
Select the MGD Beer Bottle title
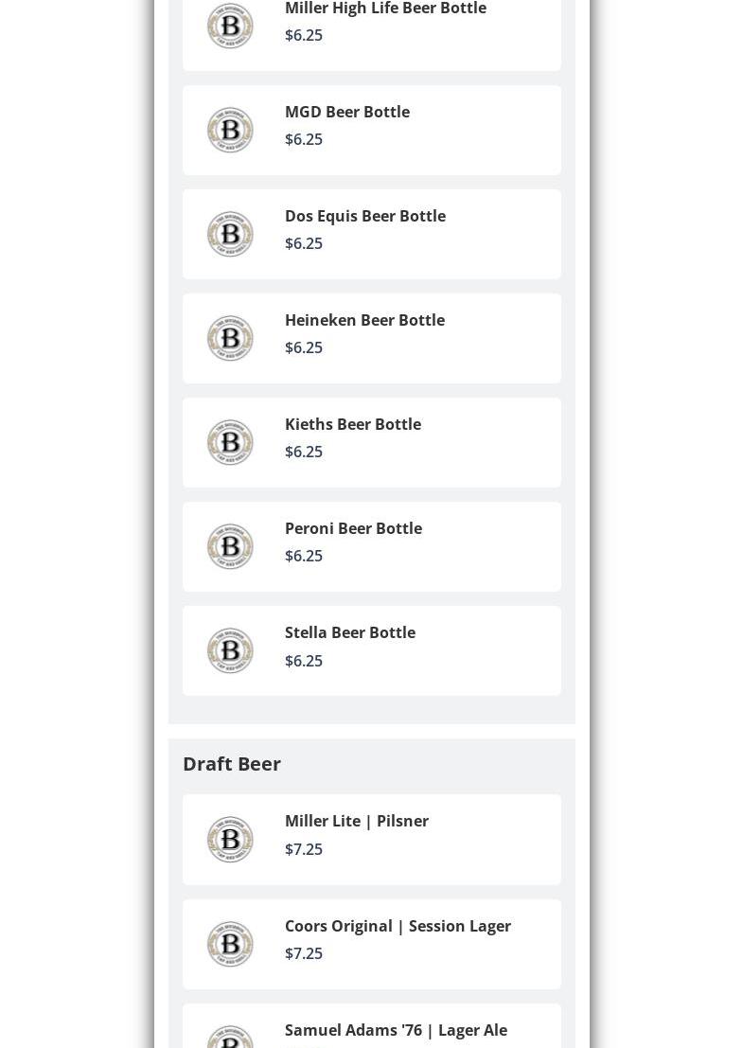347,112
